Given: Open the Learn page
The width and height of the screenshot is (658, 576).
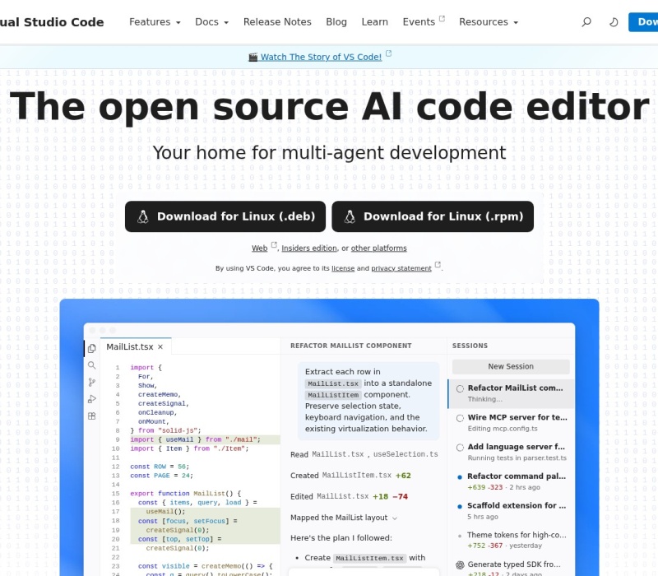Looking at the screenshot, I should 375,22.
